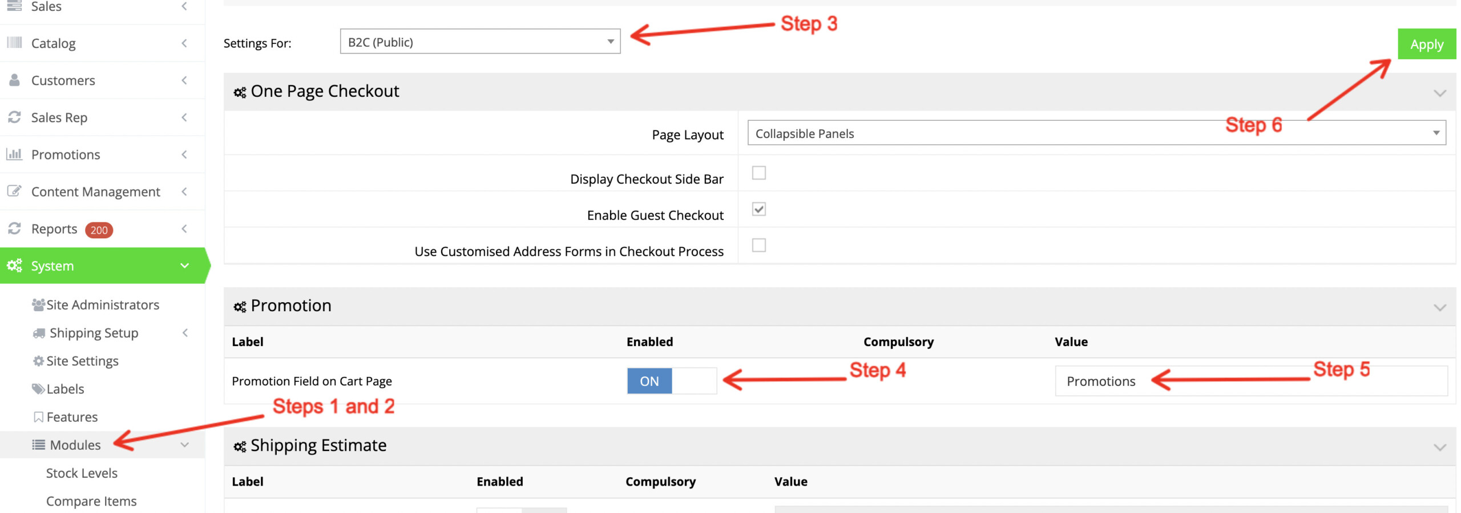
Task: Click the Shipping Setup truck icon
Action: click(x=39, y=333)
